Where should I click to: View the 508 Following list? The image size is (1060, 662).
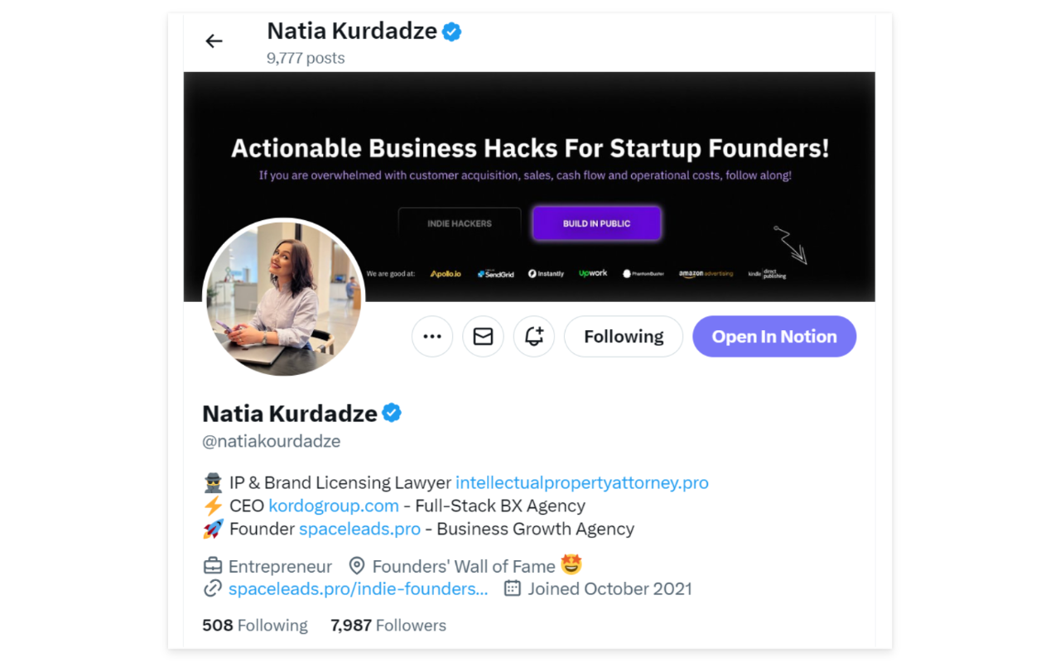(x=255, y=626)
